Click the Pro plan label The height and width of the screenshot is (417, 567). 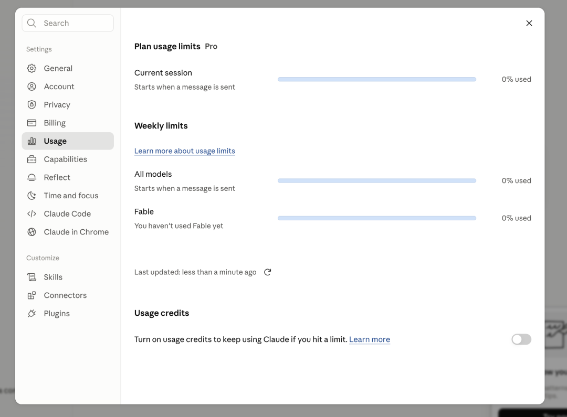click(x=211, y=46)
